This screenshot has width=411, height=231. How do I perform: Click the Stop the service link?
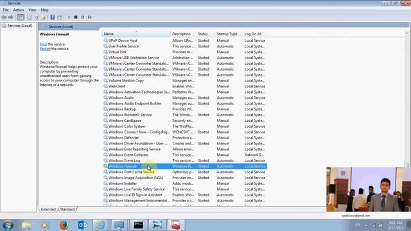click(43, 44)
